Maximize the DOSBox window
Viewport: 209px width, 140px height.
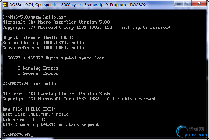click(x=187, y=4)
